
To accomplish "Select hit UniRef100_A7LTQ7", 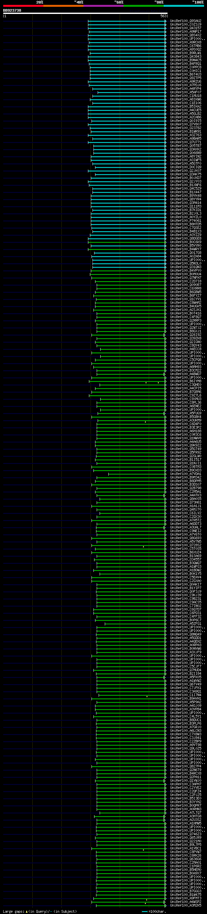I will pos(186,813).
